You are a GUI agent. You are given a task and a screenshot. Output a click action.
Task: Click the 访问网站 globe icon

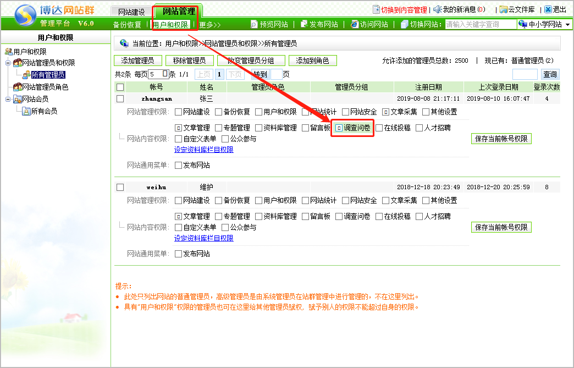(355, 24)
